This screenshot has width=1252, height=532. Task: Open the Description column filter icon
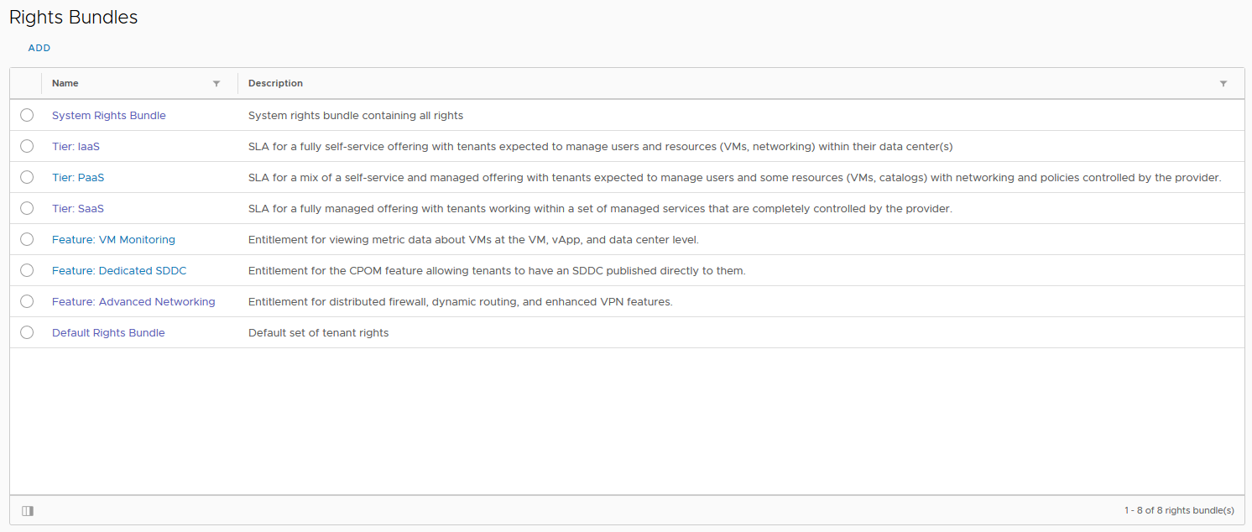(1223, 84)
